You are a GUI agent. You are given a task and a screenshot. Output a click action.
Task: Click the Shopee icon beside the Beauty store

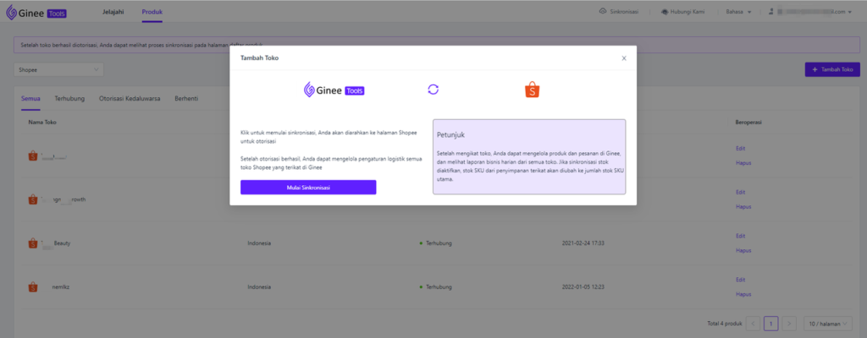tap(33, 243)
